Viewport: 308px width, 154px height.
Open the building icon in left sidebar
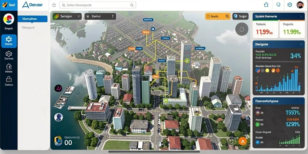[9, 67]
